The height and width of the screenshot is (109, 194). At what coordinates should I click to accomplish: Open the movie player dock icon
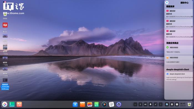click(104, 104)
